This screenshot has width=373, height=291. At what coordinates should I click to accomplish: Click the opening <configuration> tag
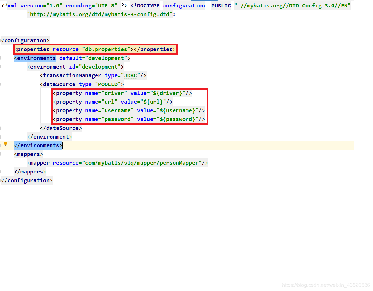click(25, 41)
